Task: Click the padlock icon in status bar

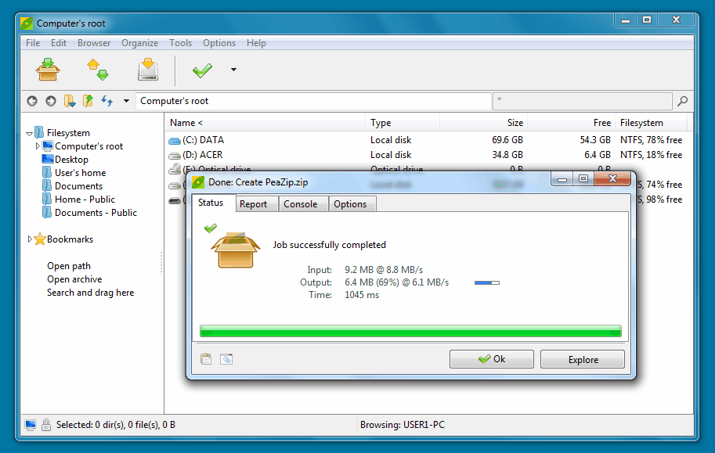Action: click(46, 425)
